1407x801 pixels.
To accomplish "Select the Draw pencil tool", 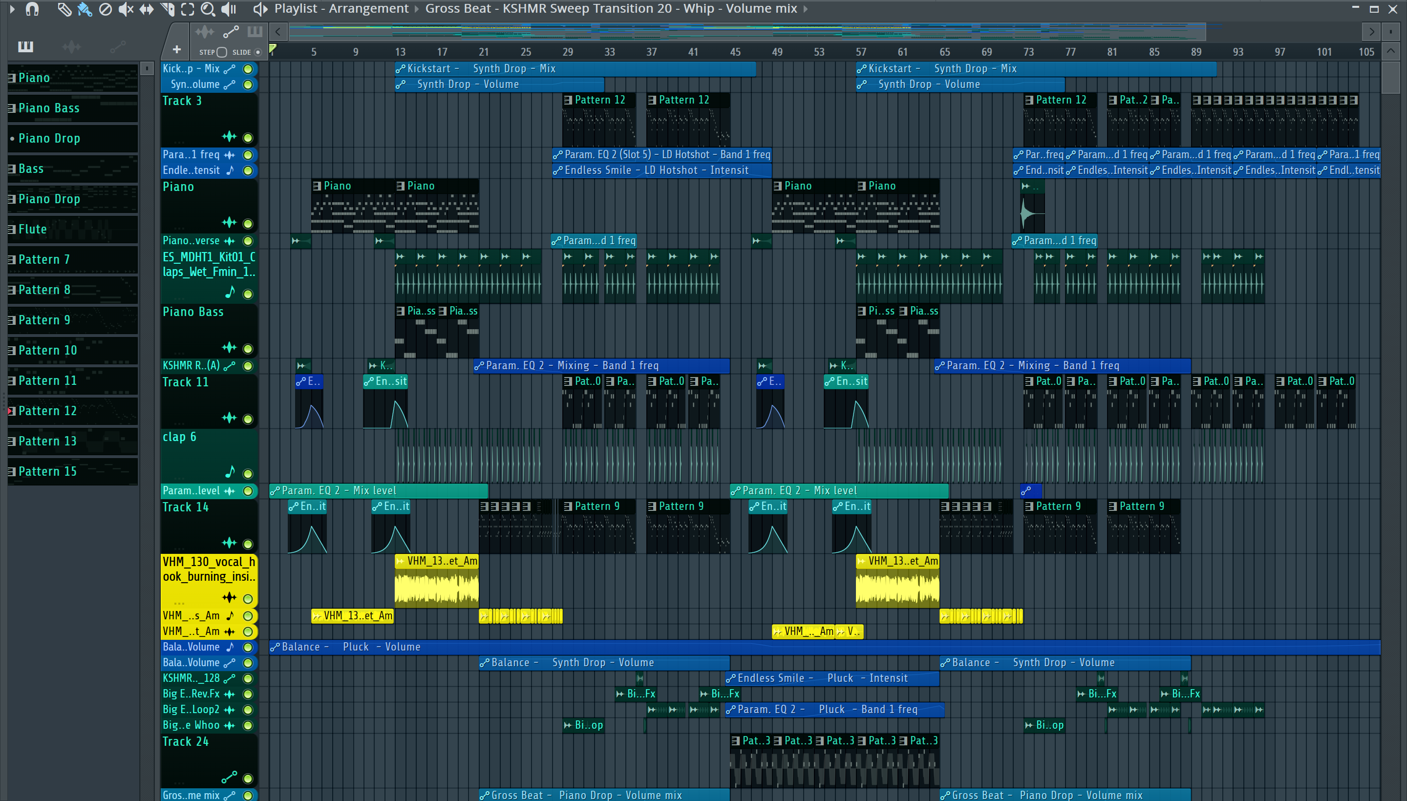I will click(64, 9).
